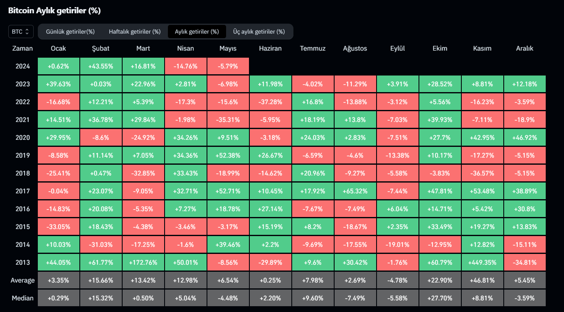This screenshot has height=312, width=564.
Task: Select the Aylık getiriler (%) tab
Action: (197, 32)
